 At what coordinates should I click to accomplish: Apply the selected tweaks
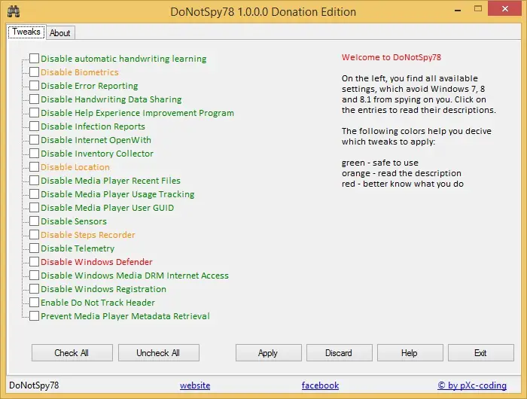click(x=268, y=352)
